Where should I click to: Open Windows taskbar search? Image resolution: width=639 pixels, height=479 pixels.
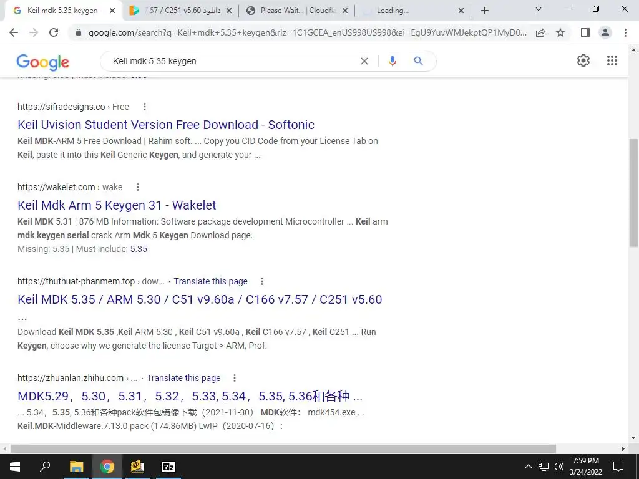pos(45,467)
